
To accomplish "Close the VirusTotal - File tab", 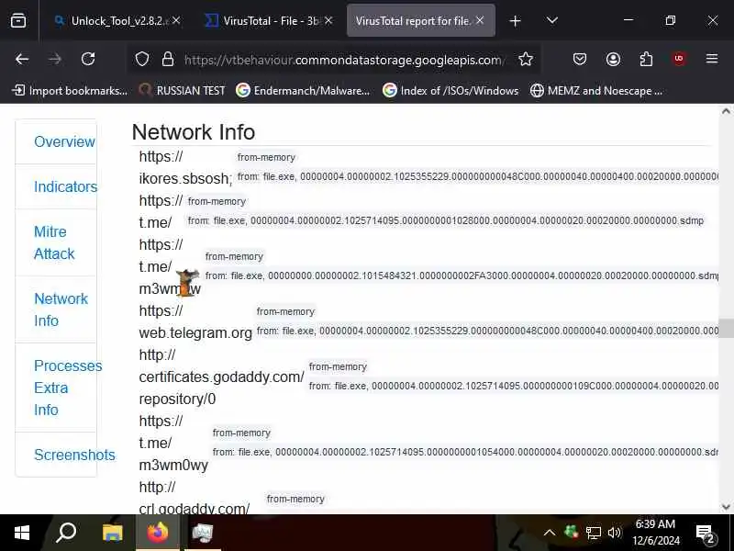I will (x=328, y=20).
